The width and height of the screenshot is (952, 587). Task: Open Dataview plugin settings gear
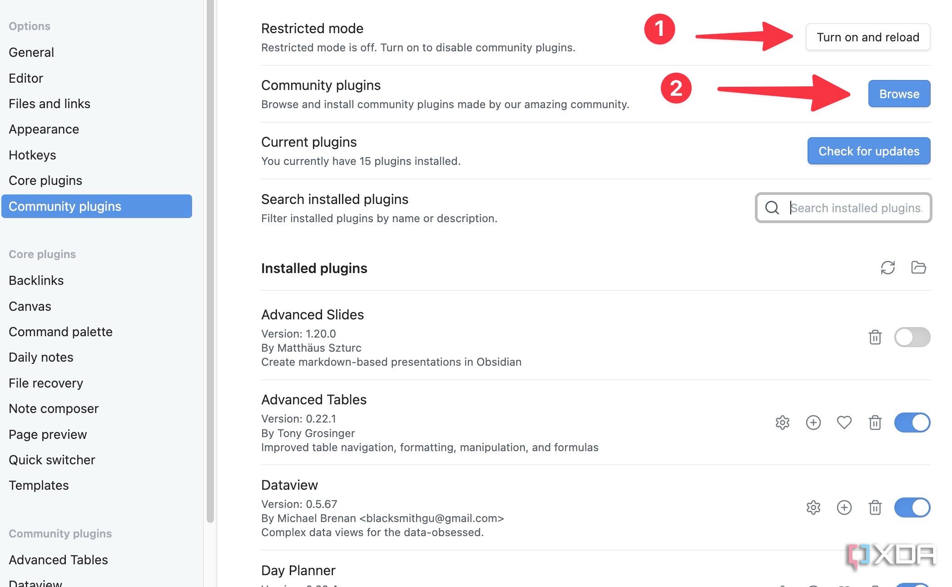tap(813, 507)
